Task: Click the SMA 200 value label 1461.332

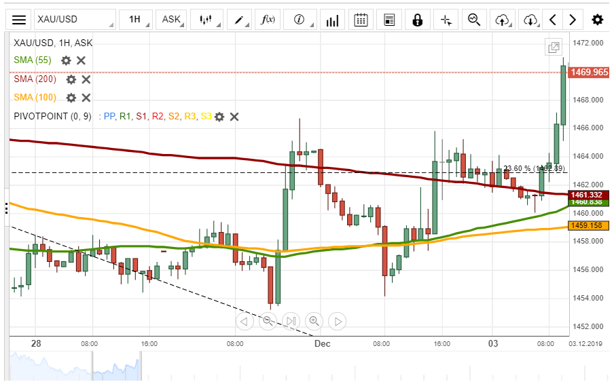Action: (x=590, y=195)
